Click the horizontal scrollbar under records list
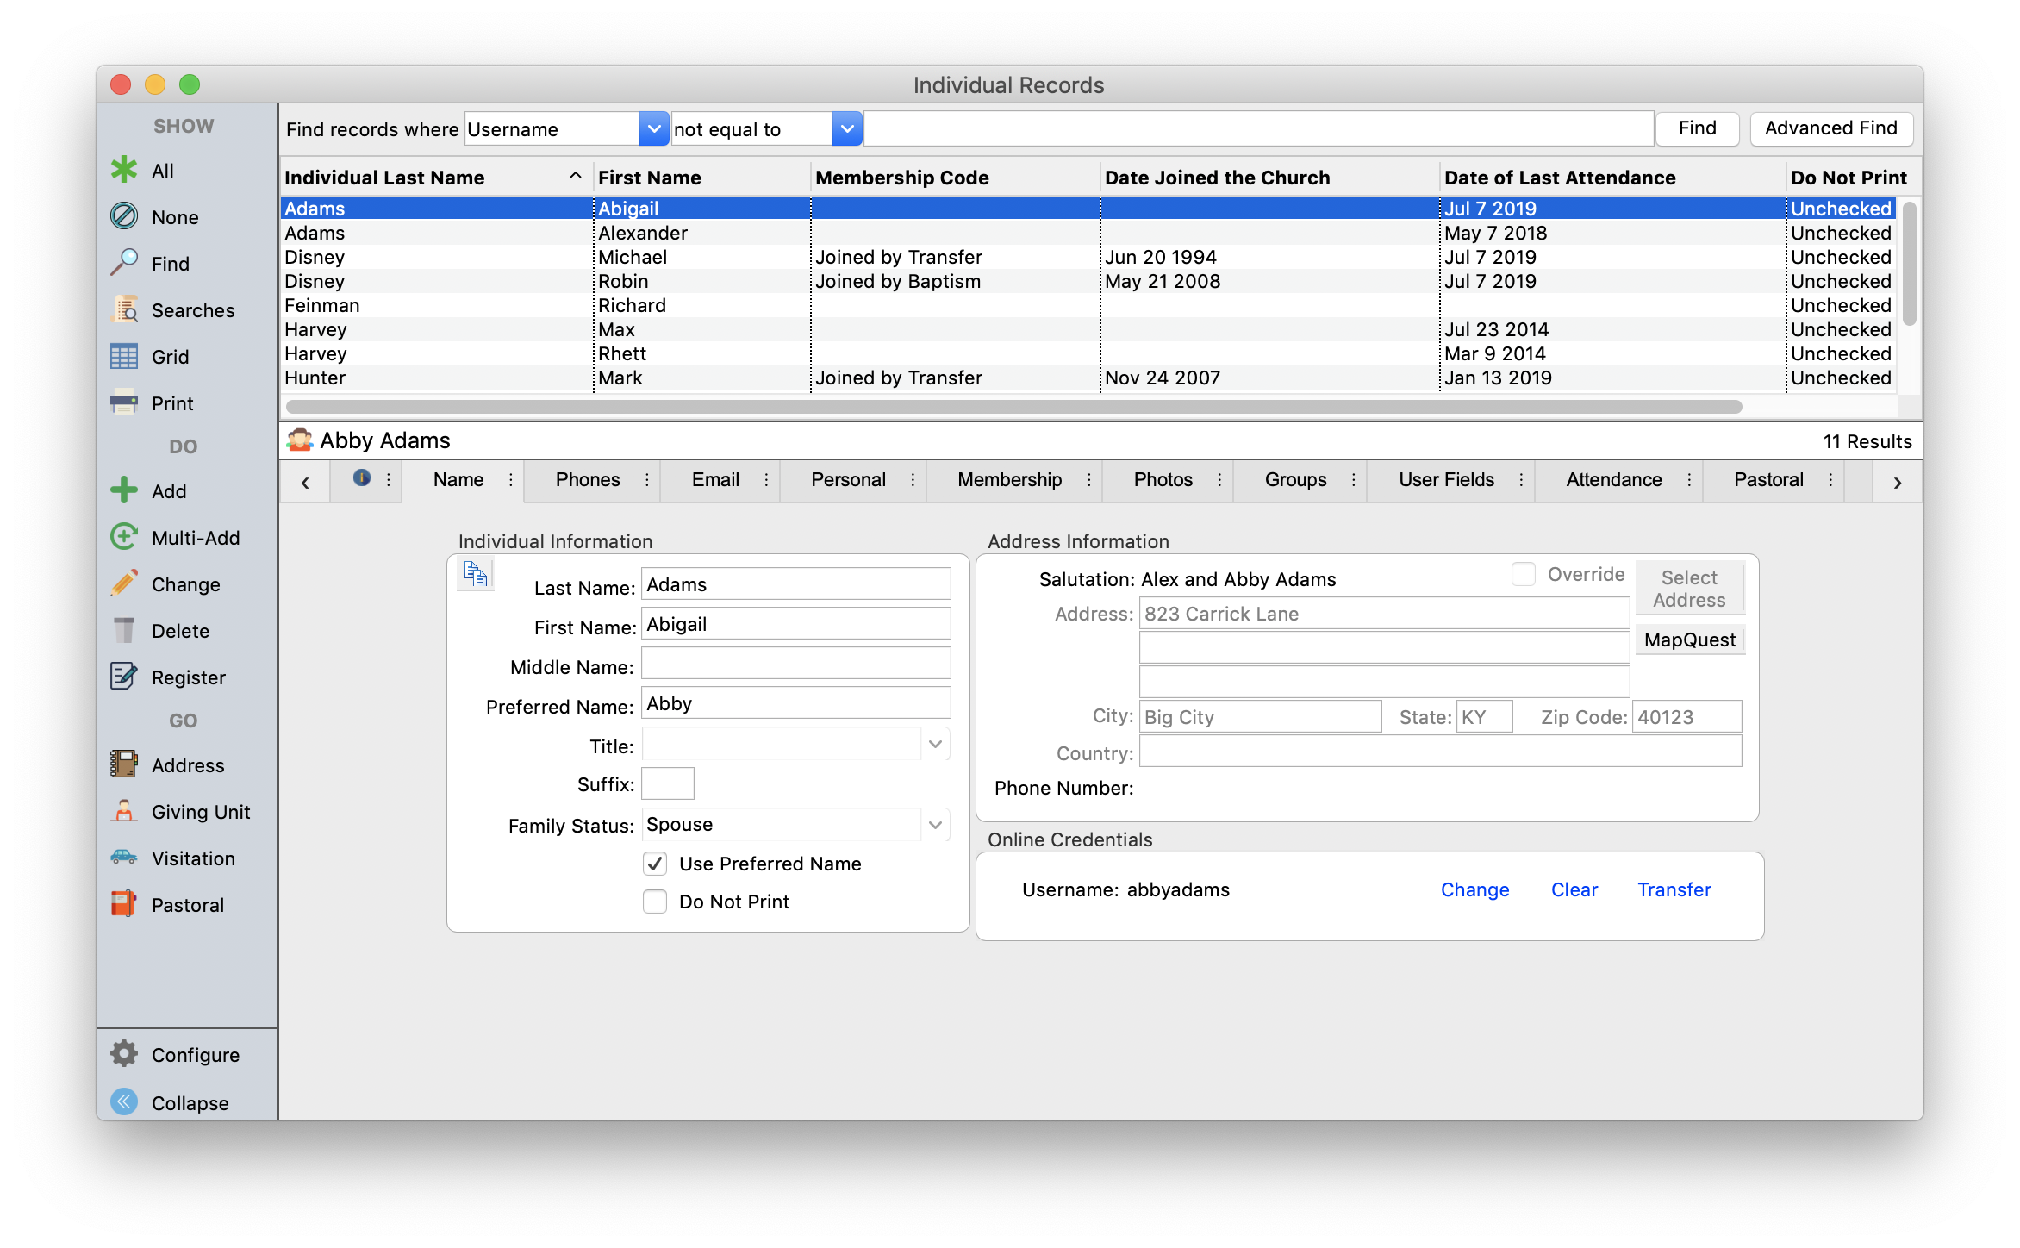The image size is (2020, 1248). [x=1013, y=406]
